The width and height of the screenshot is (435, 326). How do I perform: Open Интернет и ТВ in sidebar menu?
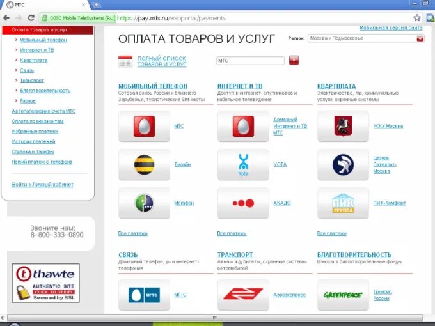[37, 50]
